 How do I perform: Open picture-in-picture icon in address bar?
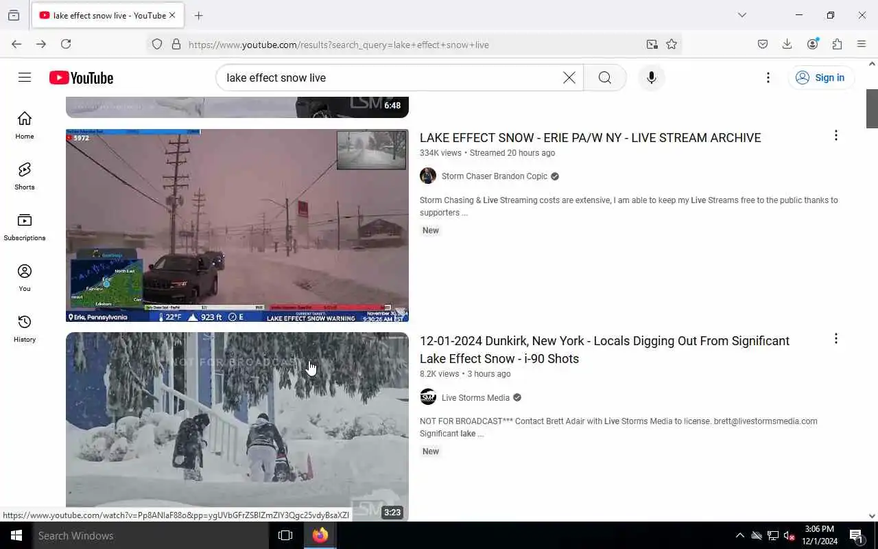pos(652,44)
